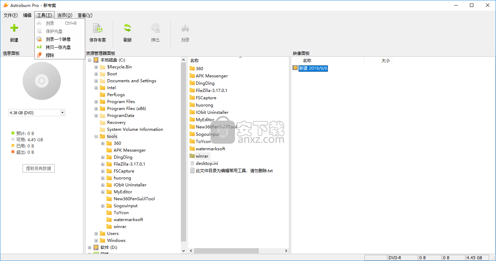Expand the Users folder node
The width and height of the screenshot is (496, 261).
pyautogui.click(x=96, y=234)
